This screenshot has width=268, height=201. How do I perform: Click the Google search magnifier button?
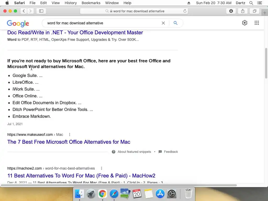click(x=176, y=23)
